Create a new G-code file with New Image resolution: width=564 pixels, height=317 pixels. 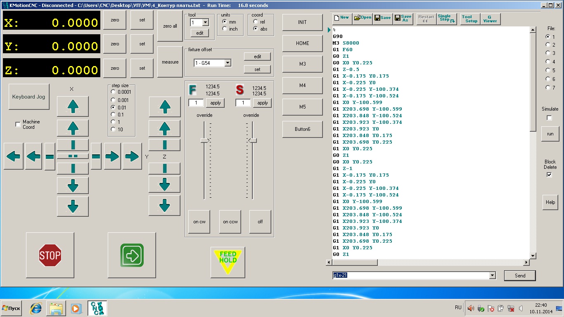coord(342,19)
